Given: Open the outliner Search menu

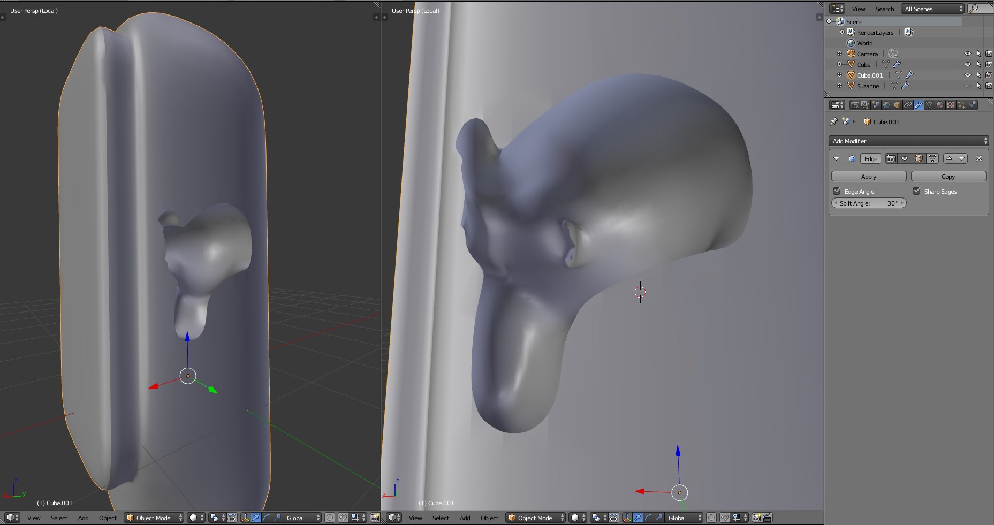Looking at the screenshot, I should [885, 9].
